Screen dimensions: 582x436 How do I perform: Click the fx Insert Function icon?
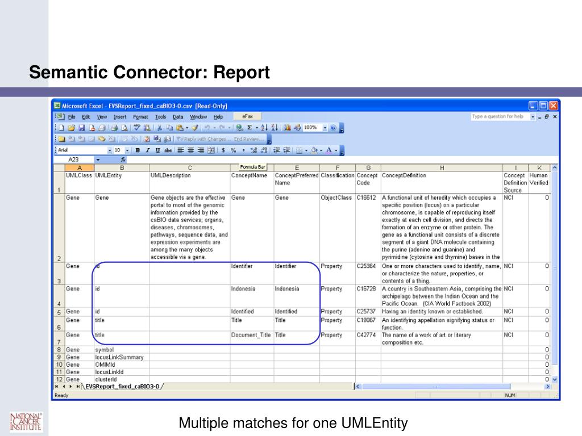tap(123, 160)
